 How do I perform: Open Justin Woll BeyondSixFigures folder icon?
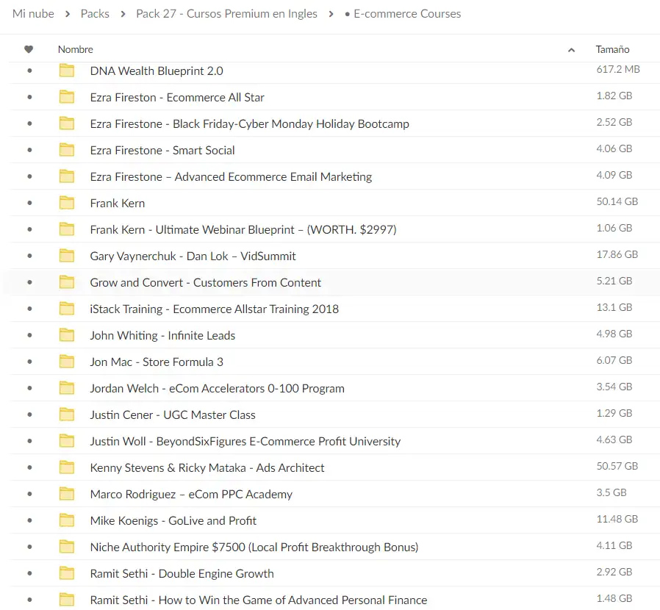tap(66, 441)
